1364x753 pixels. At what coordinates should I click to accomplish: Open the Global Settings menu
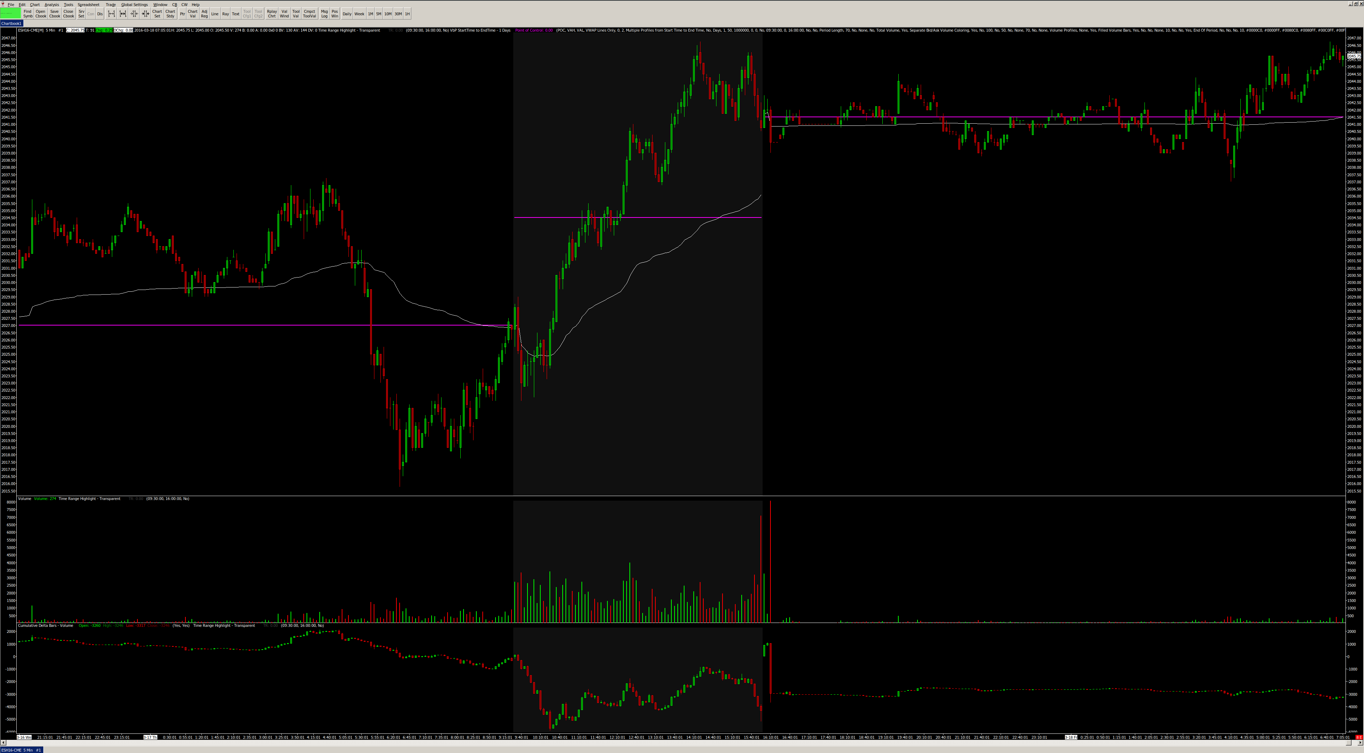(x=135, y=4)
